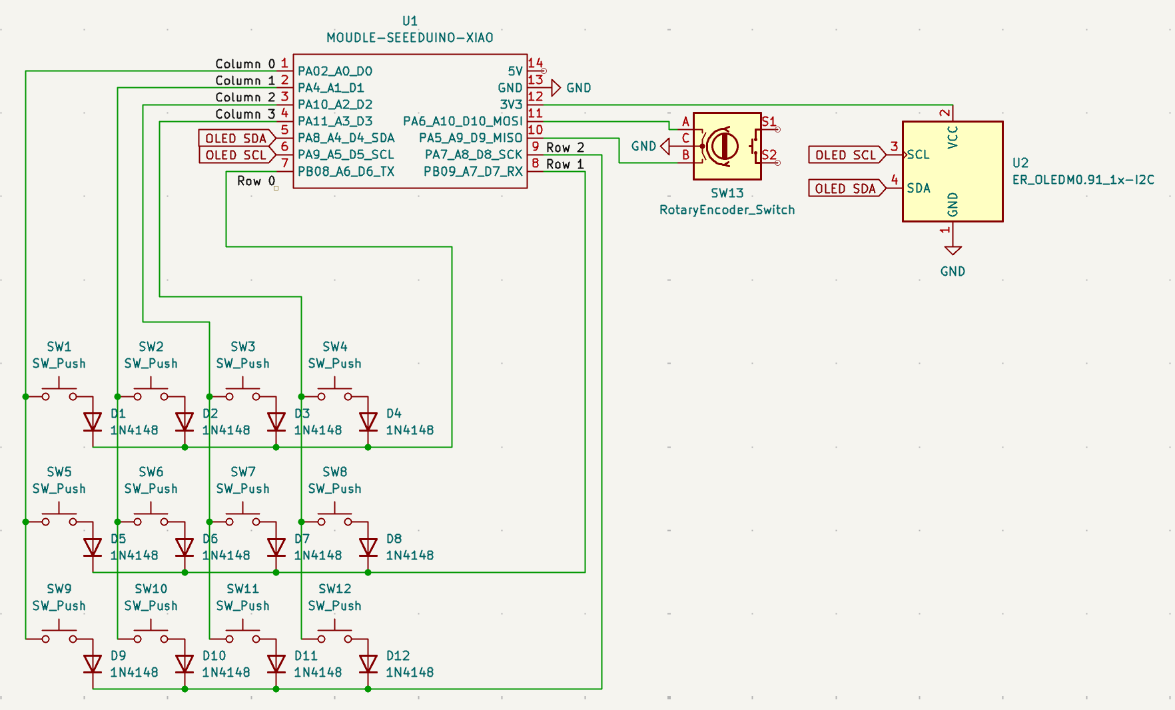Click the PA6_A10_D10_MOSI pin name
1175x710 pixels.
463,121
